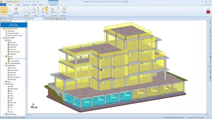The height and width of the screenshot is (119, 212).
Task: Switch to the Calcolo ribbon tab
Action: (18, 5)
